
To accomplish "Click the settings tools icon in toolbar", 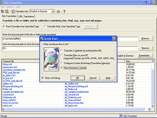I will 2,12.
